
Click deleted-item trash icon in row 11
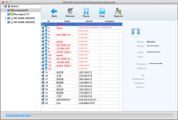tap(46, 58)
